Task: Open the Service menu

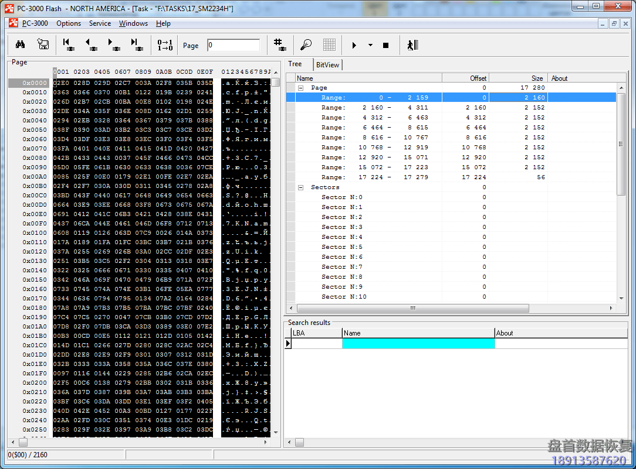Action: tap(100, 23)
